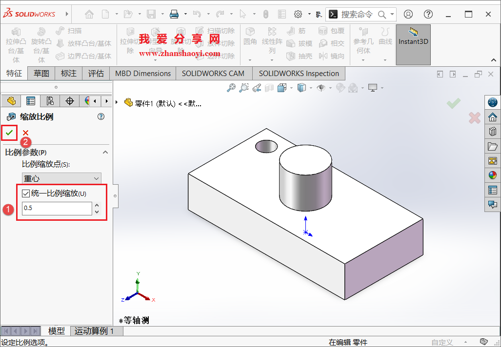The height and width of the screenshot is (347, 501).
Task: Open the PropertyManager tab icon
Action: (31, 101)
